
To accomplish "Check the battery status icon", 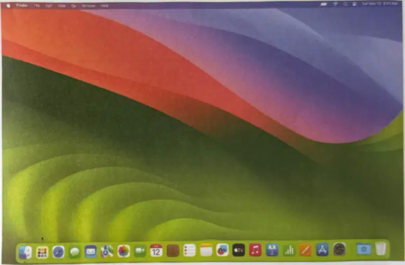I will (324, 4).
